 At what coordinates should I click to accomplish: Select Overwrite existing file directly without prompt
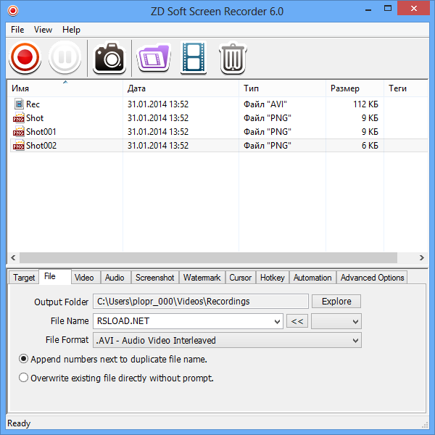(24, 378)
